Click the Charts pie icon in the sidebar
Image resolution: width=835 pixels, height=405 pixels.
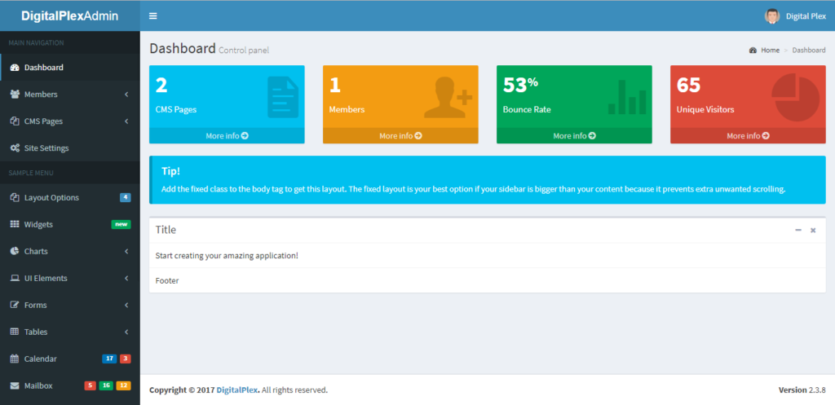(x=15, y=251)
